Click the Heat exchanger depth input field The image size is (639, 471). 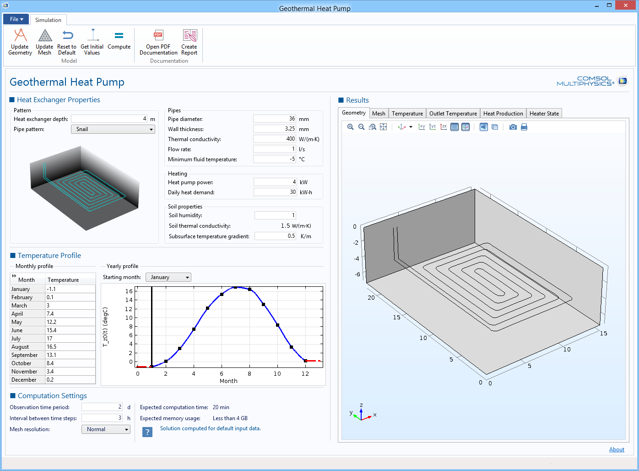pos(109,119)
